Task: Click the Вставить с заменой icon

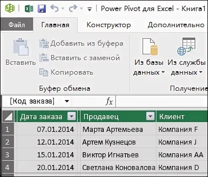Action: (44, 58)
